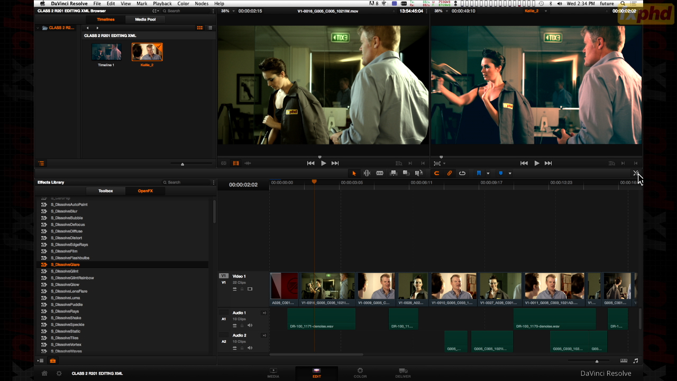Toggle V1 destination control for Video 1

tap(224, 276)
